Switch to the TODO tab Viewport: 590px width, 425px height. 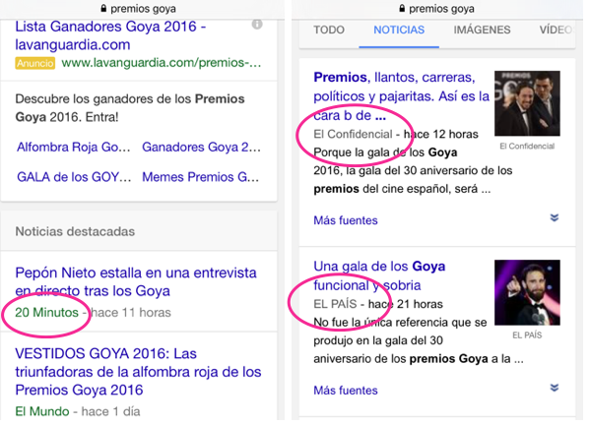(x=329, y=30)
